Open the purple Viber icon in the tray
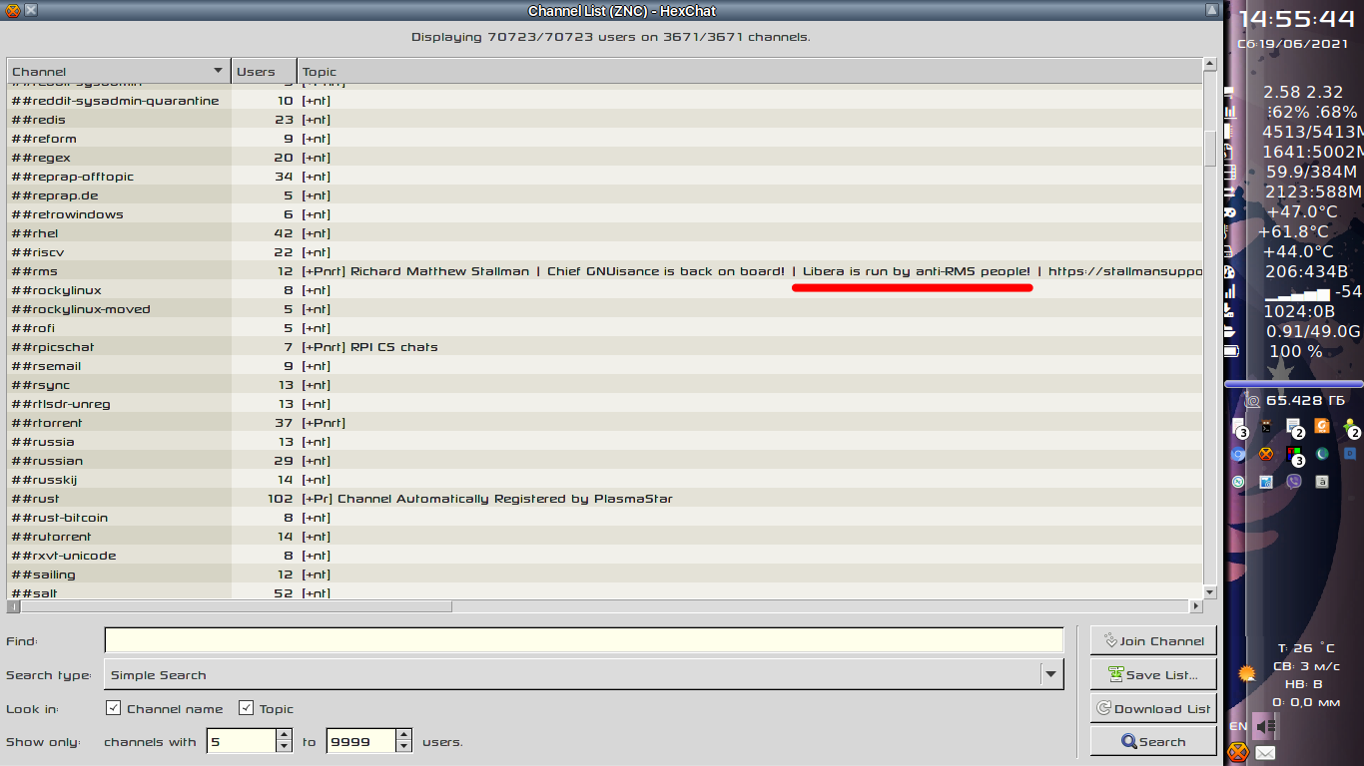 click(1294, 482)
